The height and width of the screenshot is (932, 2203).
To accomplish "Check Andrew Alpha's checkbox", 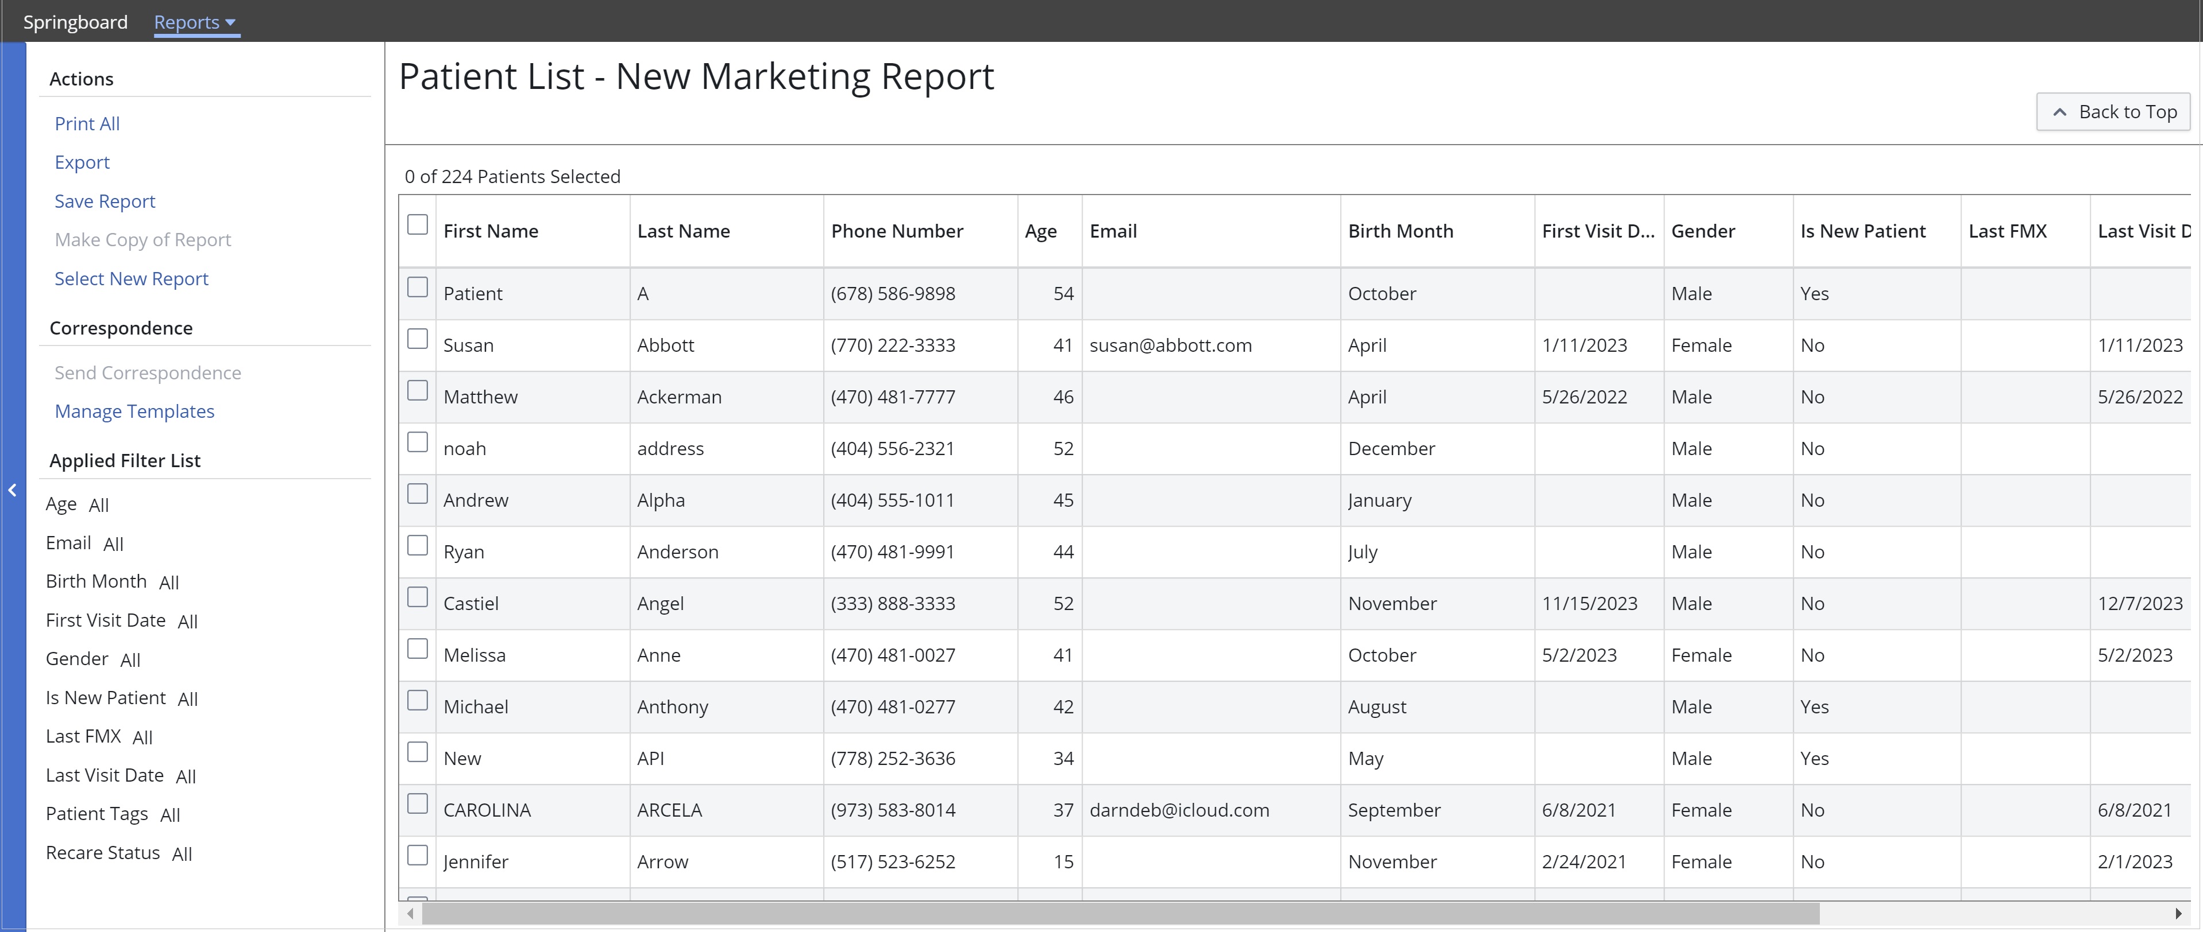I will coord(418,494).
